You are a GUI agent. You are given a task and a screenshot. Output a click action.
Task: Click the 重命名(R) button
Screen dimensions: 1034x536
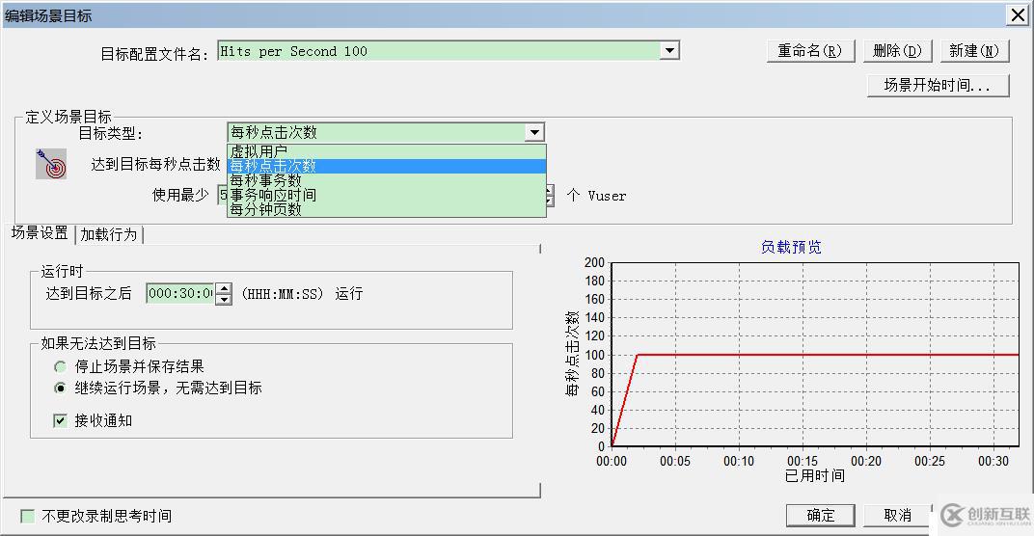(810, 51)
